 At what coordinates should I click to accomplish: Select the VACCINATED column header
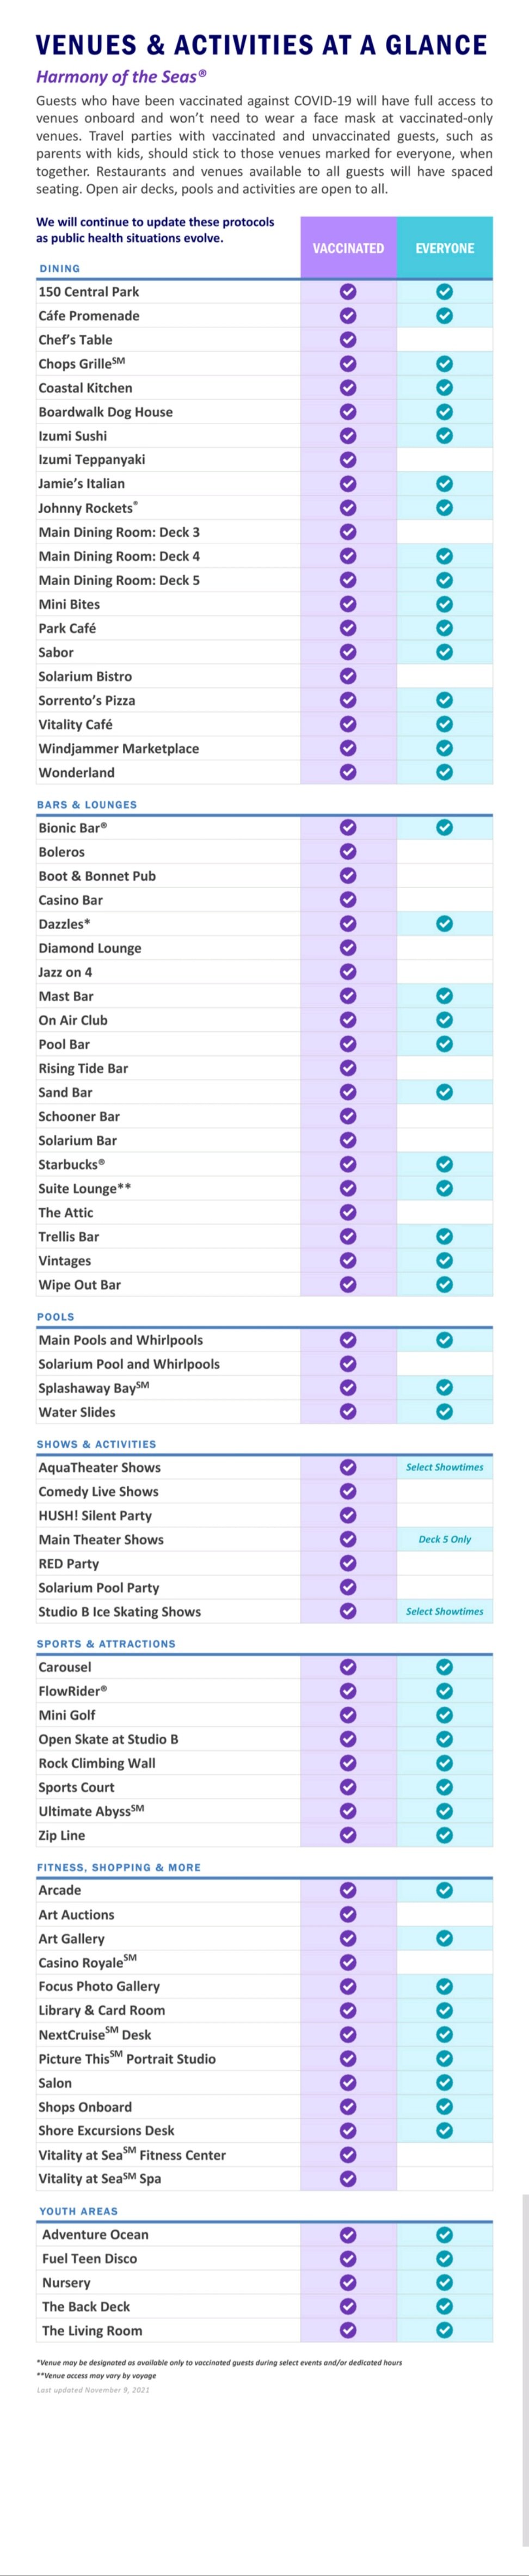348,248
